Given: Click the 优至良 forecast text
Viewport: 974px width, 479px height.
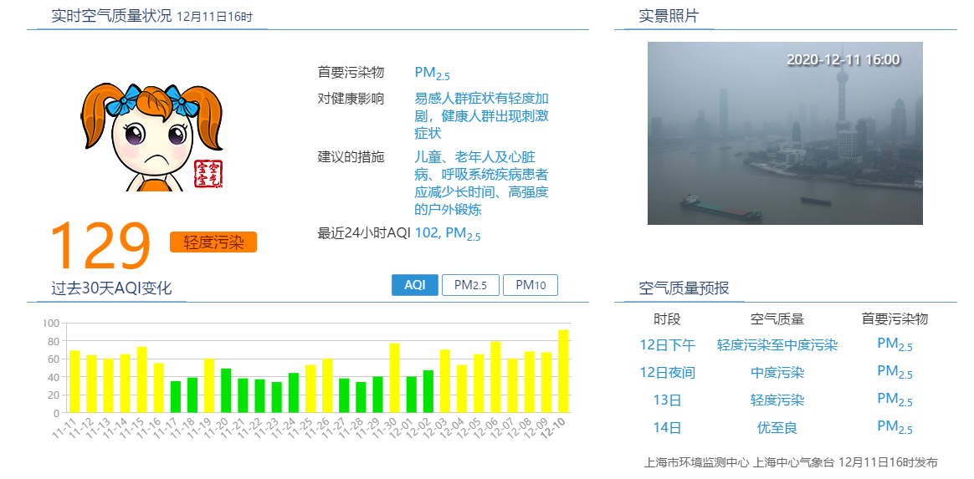Looking at the screenshot, I should pos(777,427).
